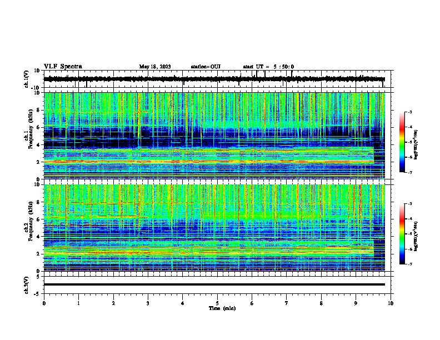Viewport: 440px width, 340px height.
Task: Click the ch.1 spectrogram panel
Action: (214, 136)
